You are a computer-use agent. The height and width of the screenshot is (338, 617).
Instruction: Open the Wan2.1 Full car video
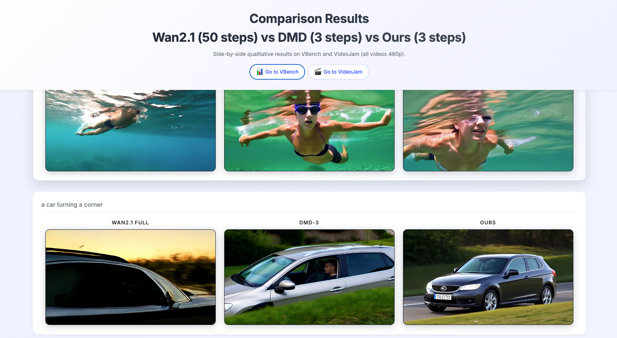pyautogui.click(x=131, y=277)
